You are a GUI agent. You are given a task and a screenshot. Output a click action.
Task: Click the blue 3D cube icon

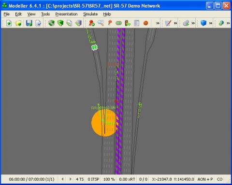pyautogui.click(x=203, y=23)
